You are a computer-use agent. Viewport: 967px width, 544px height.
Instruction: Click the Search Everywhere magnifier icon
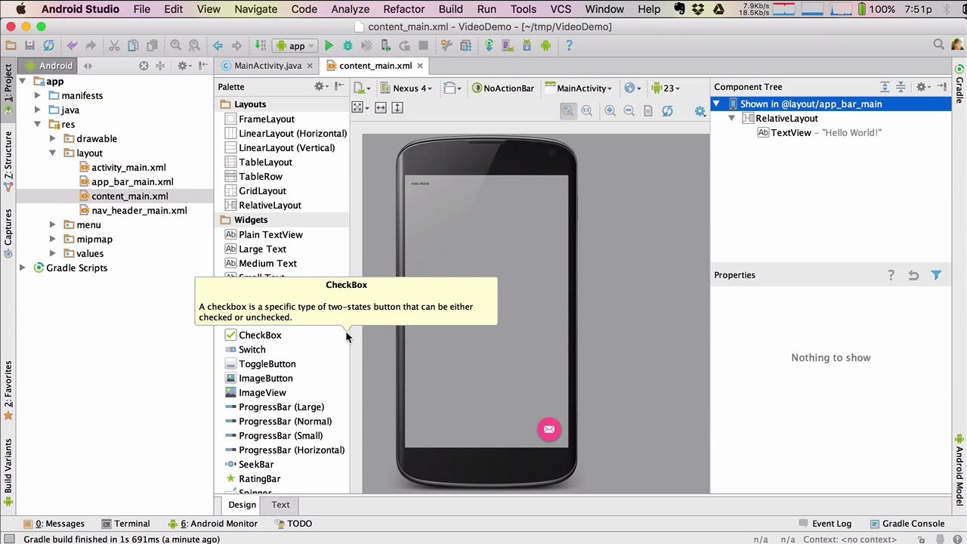938,45
